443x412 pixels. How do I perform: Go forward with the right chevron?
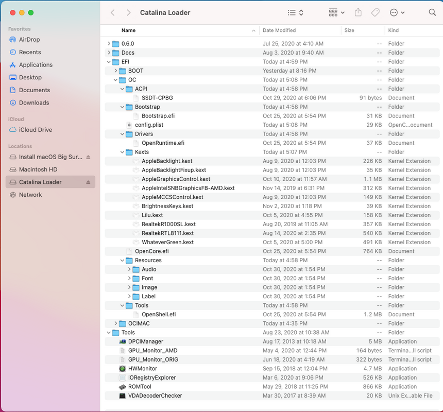129,12
